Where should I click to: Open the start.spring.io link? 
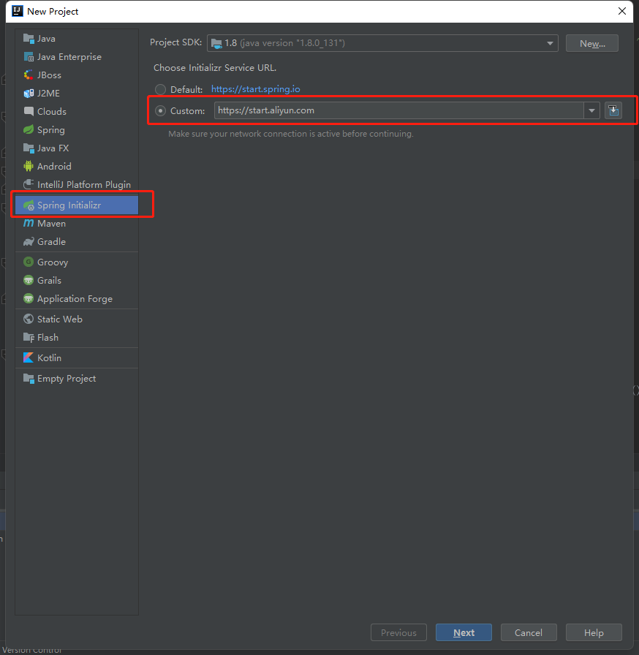[255, 89]
